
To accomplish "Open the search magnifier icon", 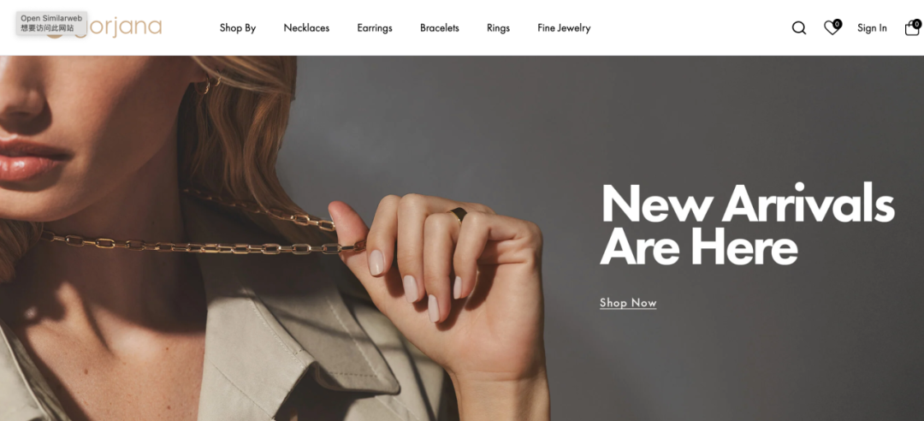I will tap(798, 27).
